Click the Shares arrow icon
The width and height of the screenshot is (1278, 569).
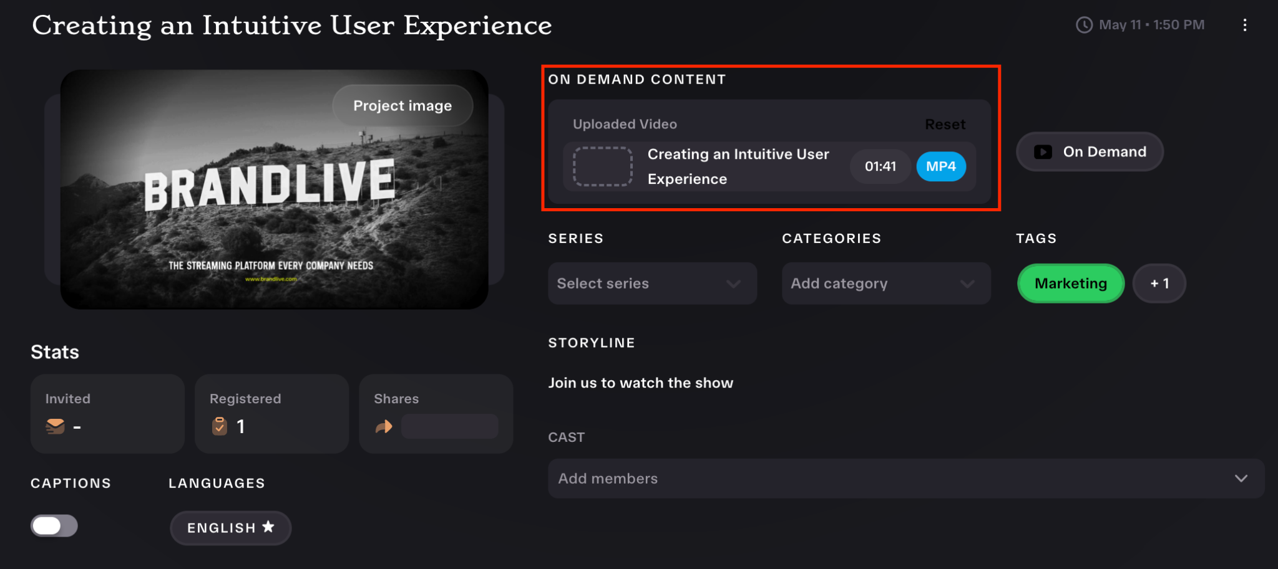[384, 427]
